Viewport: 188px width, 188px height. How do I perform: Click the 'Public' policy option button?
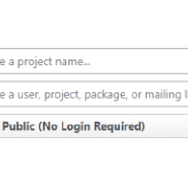(94, 126)
